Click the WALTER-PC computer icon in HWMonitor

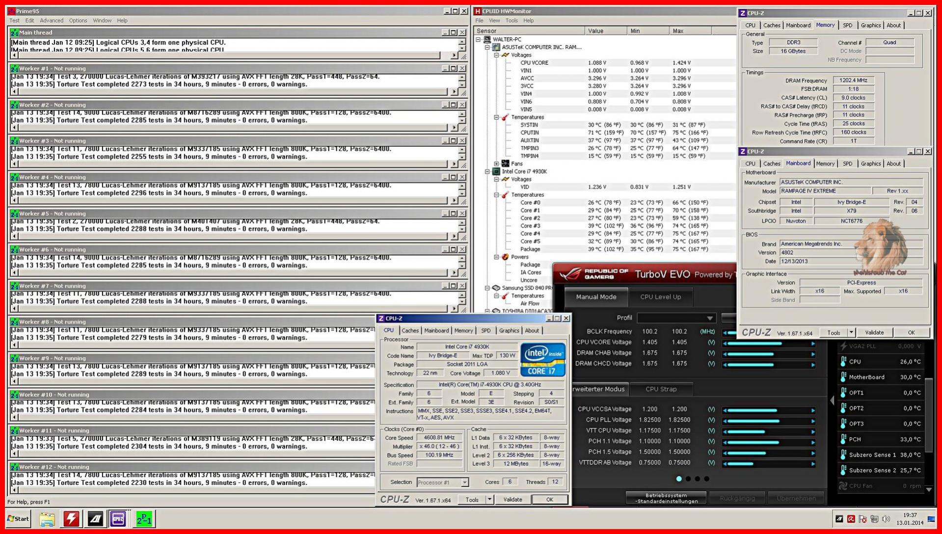click(x=487, y=39)
